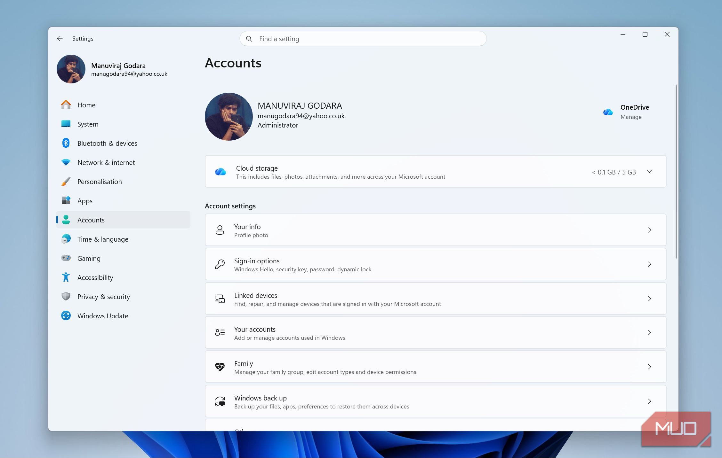Click the System monitor icon
Screen dimensions: 722x458
point(66,124)
